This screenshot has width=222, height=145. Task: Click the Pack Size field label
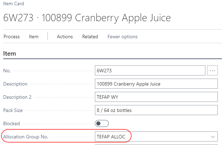point(13,110)
